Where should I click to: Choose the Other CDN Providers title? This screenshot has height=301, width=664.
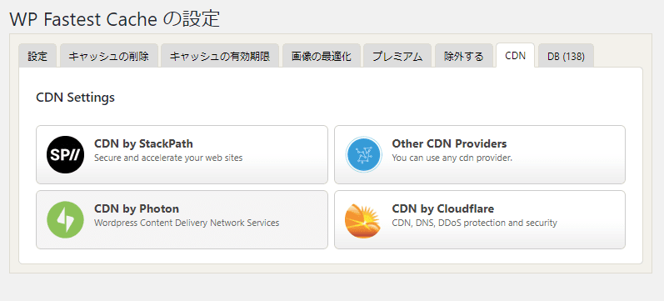(x=449, y=143)
